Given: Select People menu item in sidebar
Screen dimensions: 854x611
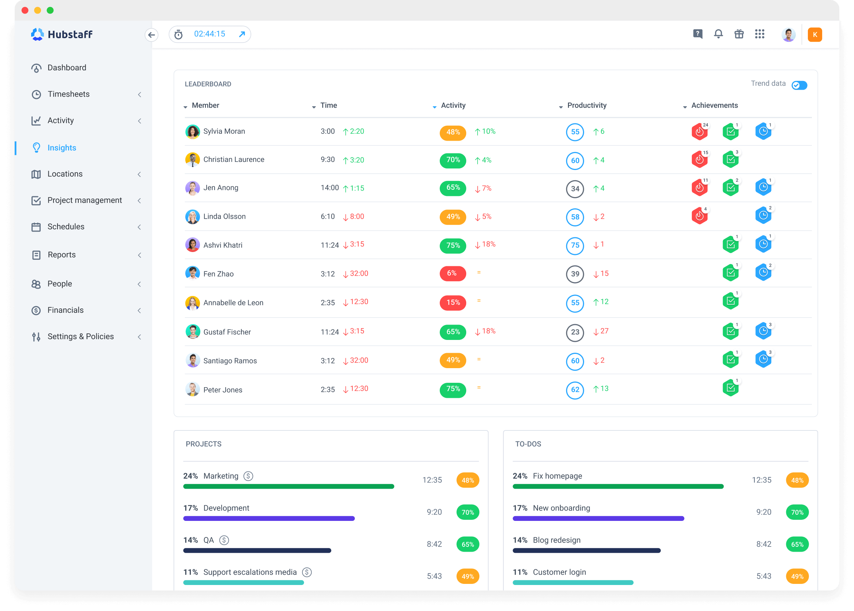Looking at the screenshot, I should 59,283.
